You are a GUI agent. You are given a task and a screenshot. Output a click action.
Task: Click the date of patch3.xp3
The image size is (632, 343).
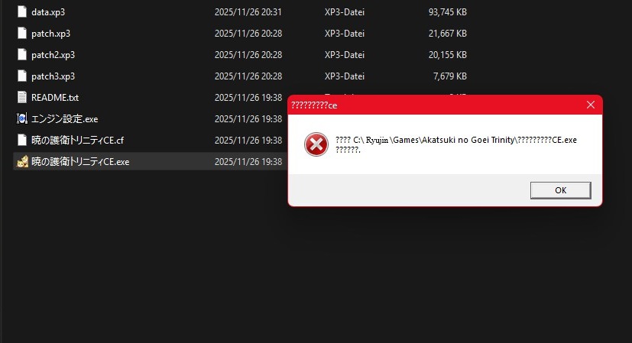[x=248, y=76]
